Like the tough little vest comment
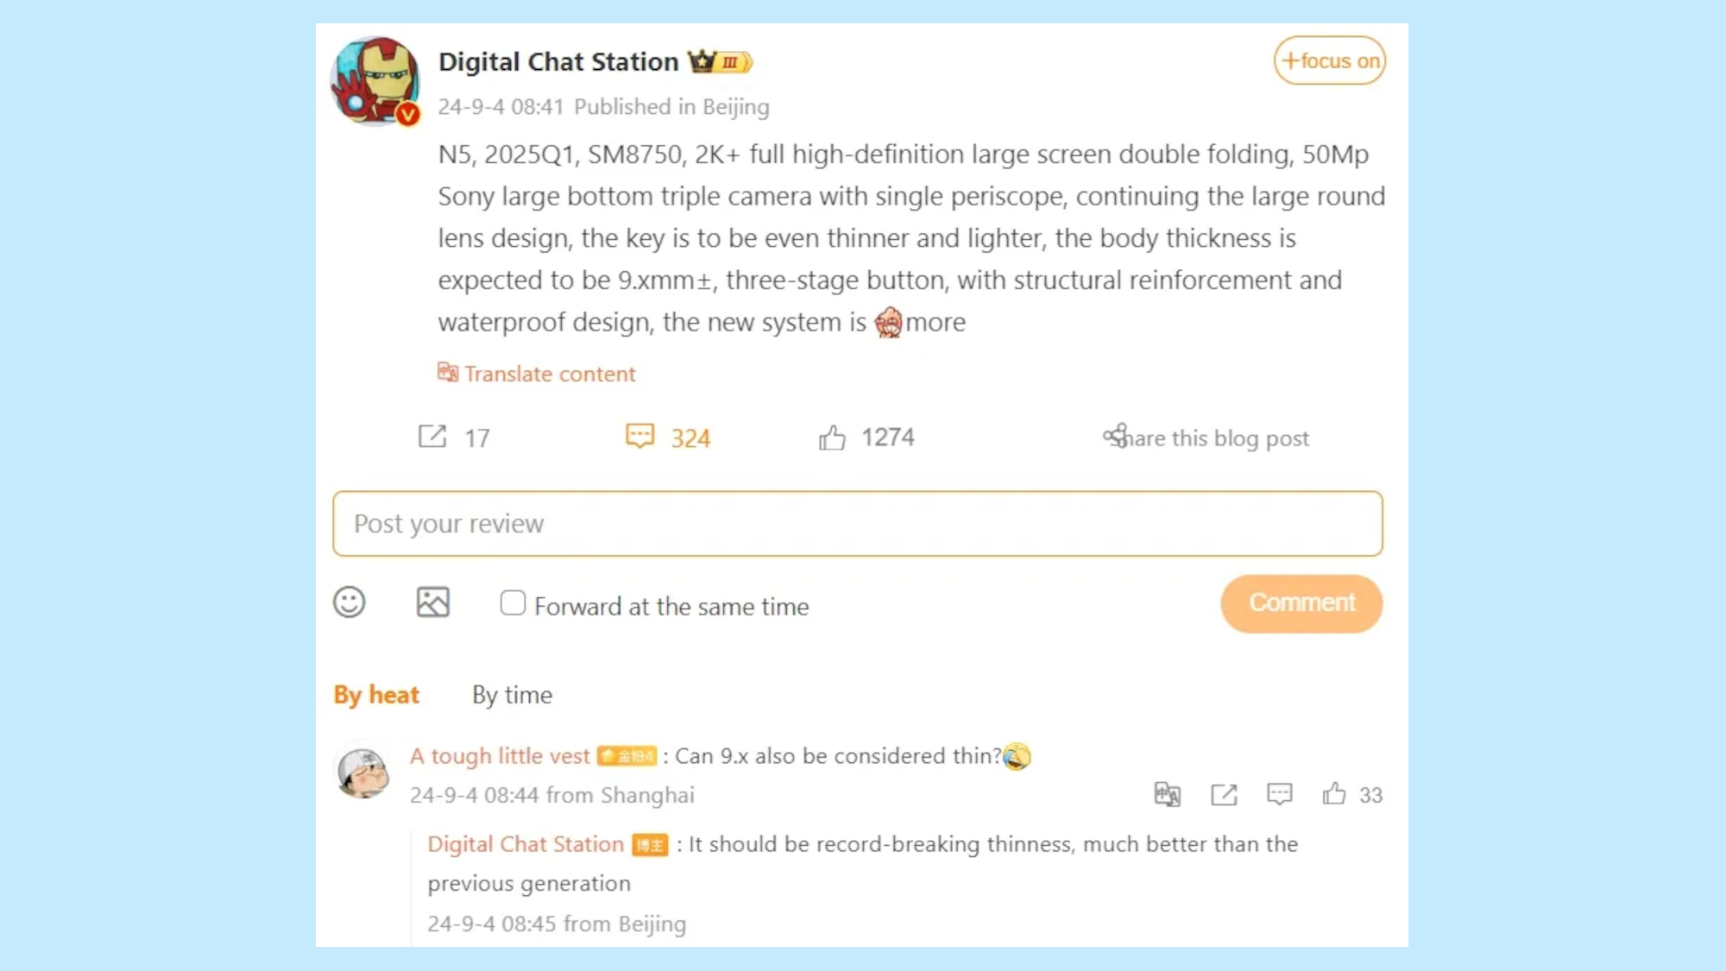Image resolution: width=1726 pixels, height=971 pixels. point(1334,794)
